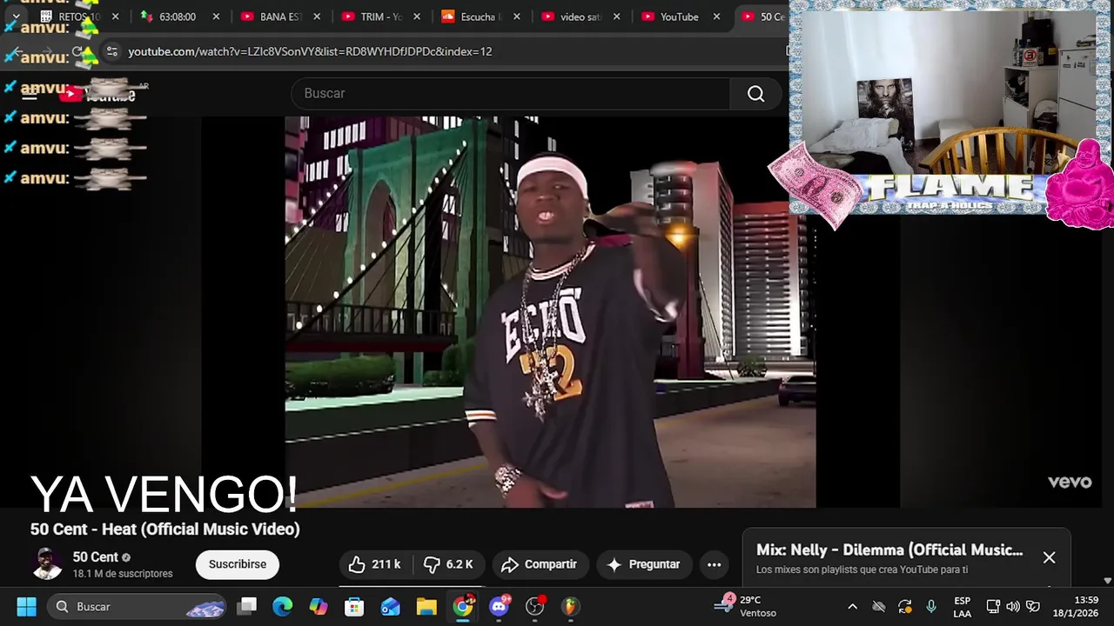Dislike the video showing 6.2 K
The height and width of the screenshot is (626, 1114).
(x=447, y=564)
